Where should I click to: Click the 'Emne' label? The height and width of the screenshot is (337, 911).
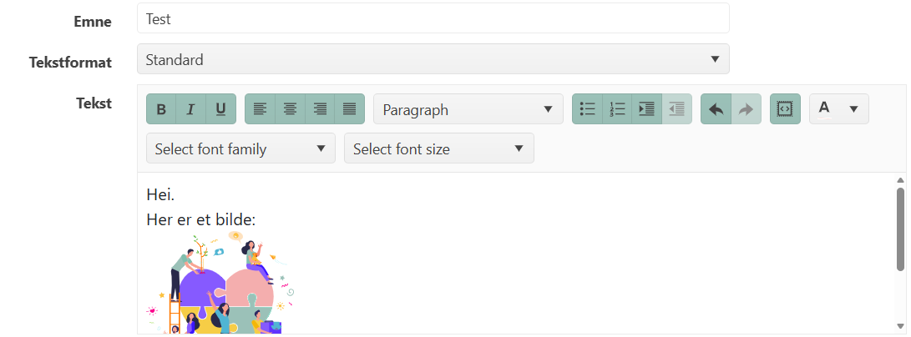click(x=93, y=22)
